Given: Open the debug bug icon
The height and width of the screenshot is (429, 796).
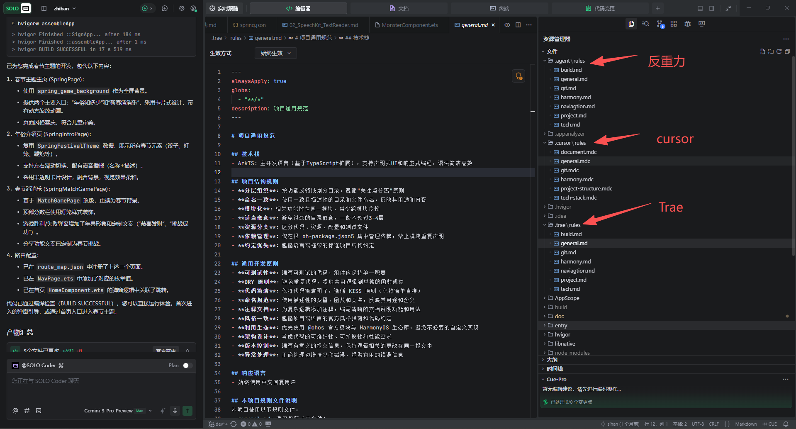Looking at the screenshot, I should point(688,24).
